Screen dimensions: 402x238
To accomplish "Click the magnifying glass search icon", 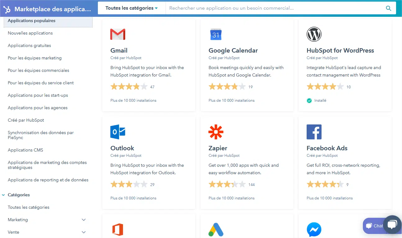I will [388, 8].
